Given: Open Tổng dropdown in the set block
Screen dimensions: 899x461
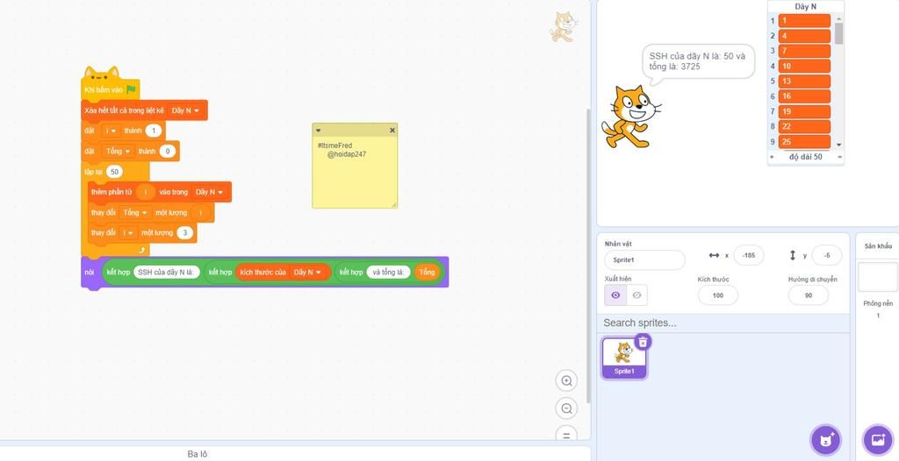Looking at the screenshot, I should point(117,152).
